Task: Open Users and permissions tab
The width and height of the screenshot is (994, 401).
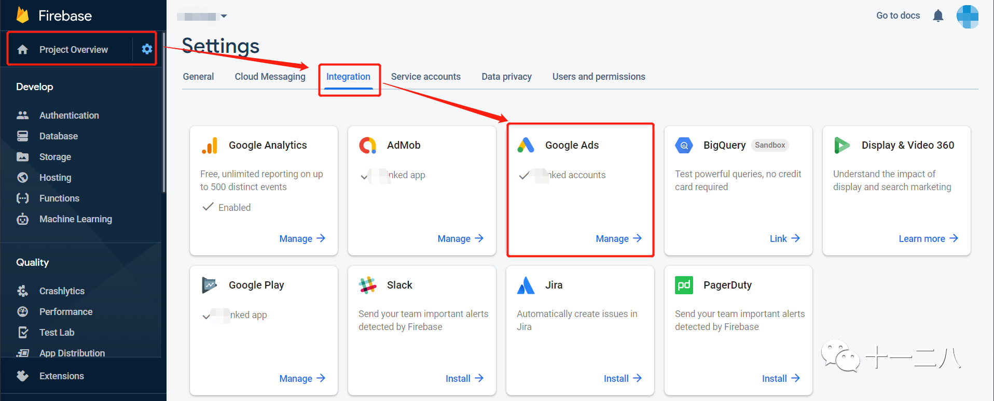Action: pos(599,77)
